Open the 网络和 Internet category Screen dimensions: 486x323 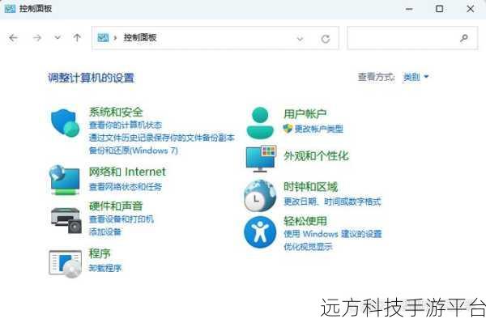click(x=127, y=172)
